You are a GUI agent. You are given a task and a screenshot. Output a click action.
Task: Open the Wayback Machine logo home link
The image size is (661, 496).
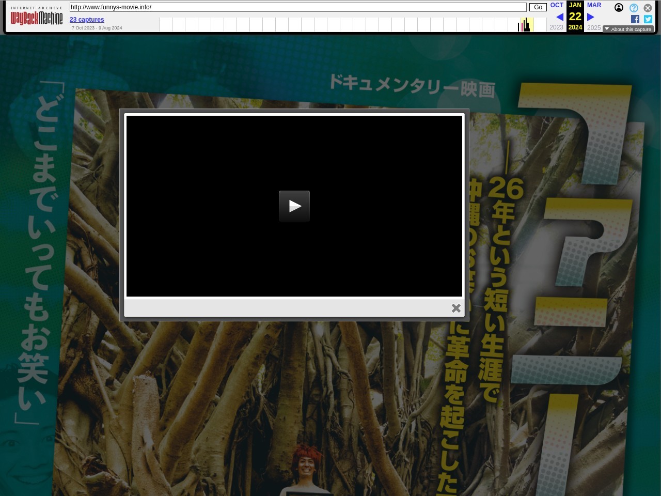tap(37, 18)
